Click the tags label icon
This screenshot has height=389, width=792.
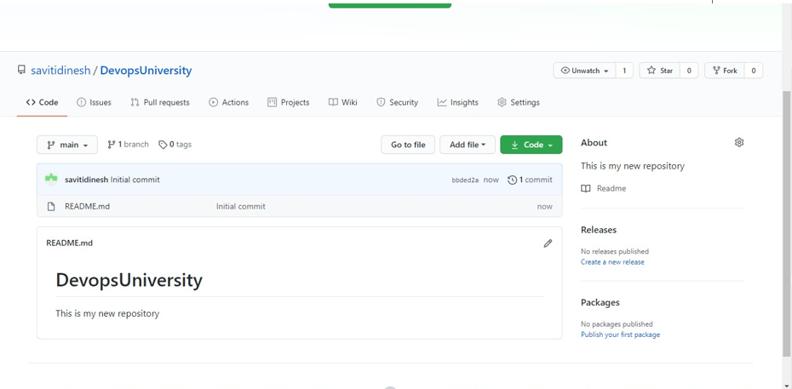(x=163, y=145)
